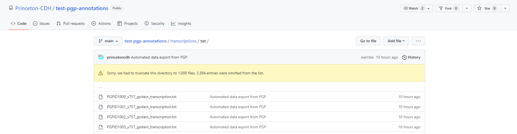517x134 pixels.
Task: Click '10 hours ago' in PGPID1000 row
Action: click(409, 97)
